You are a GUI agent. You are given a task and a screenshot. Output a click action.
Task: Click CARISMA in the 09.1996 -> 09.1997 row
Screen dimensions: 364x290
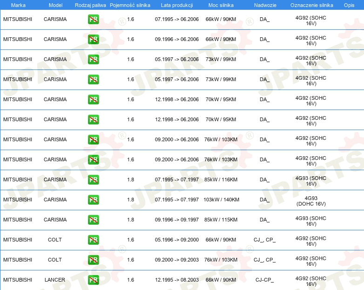click(x=55, y=220)
